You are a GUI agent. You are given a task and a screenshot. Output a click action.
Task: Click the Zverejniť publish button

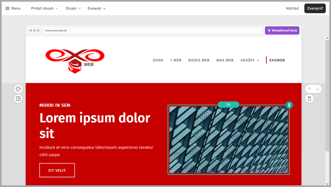(315, 9)
